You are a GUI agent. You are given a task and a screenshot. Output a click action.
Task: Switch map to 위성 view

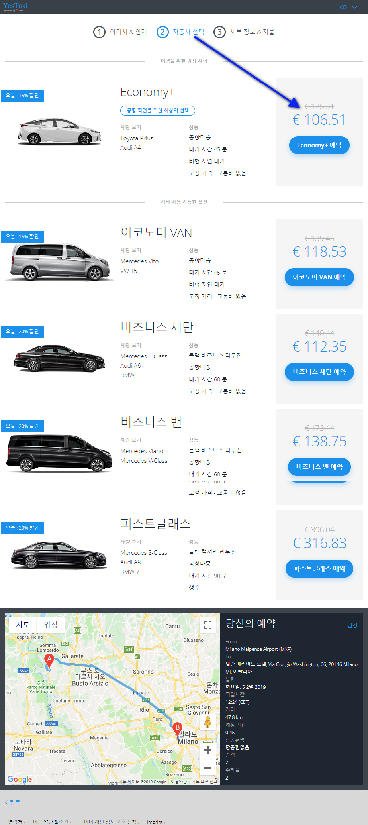tap(51, 625)
